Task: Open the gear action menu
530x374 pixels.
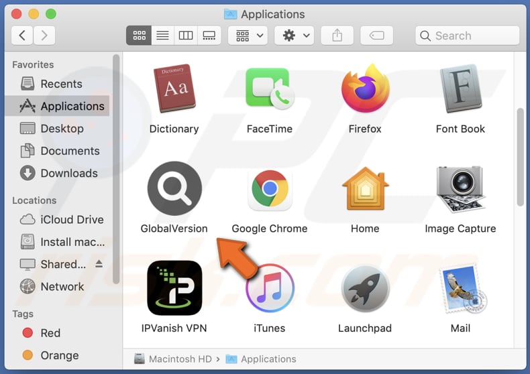Action: [x=295, y=36]
